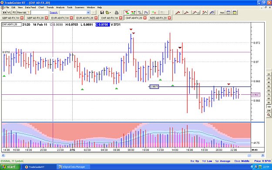Click the system tray clock 22:54

click(x=266, y=167)
